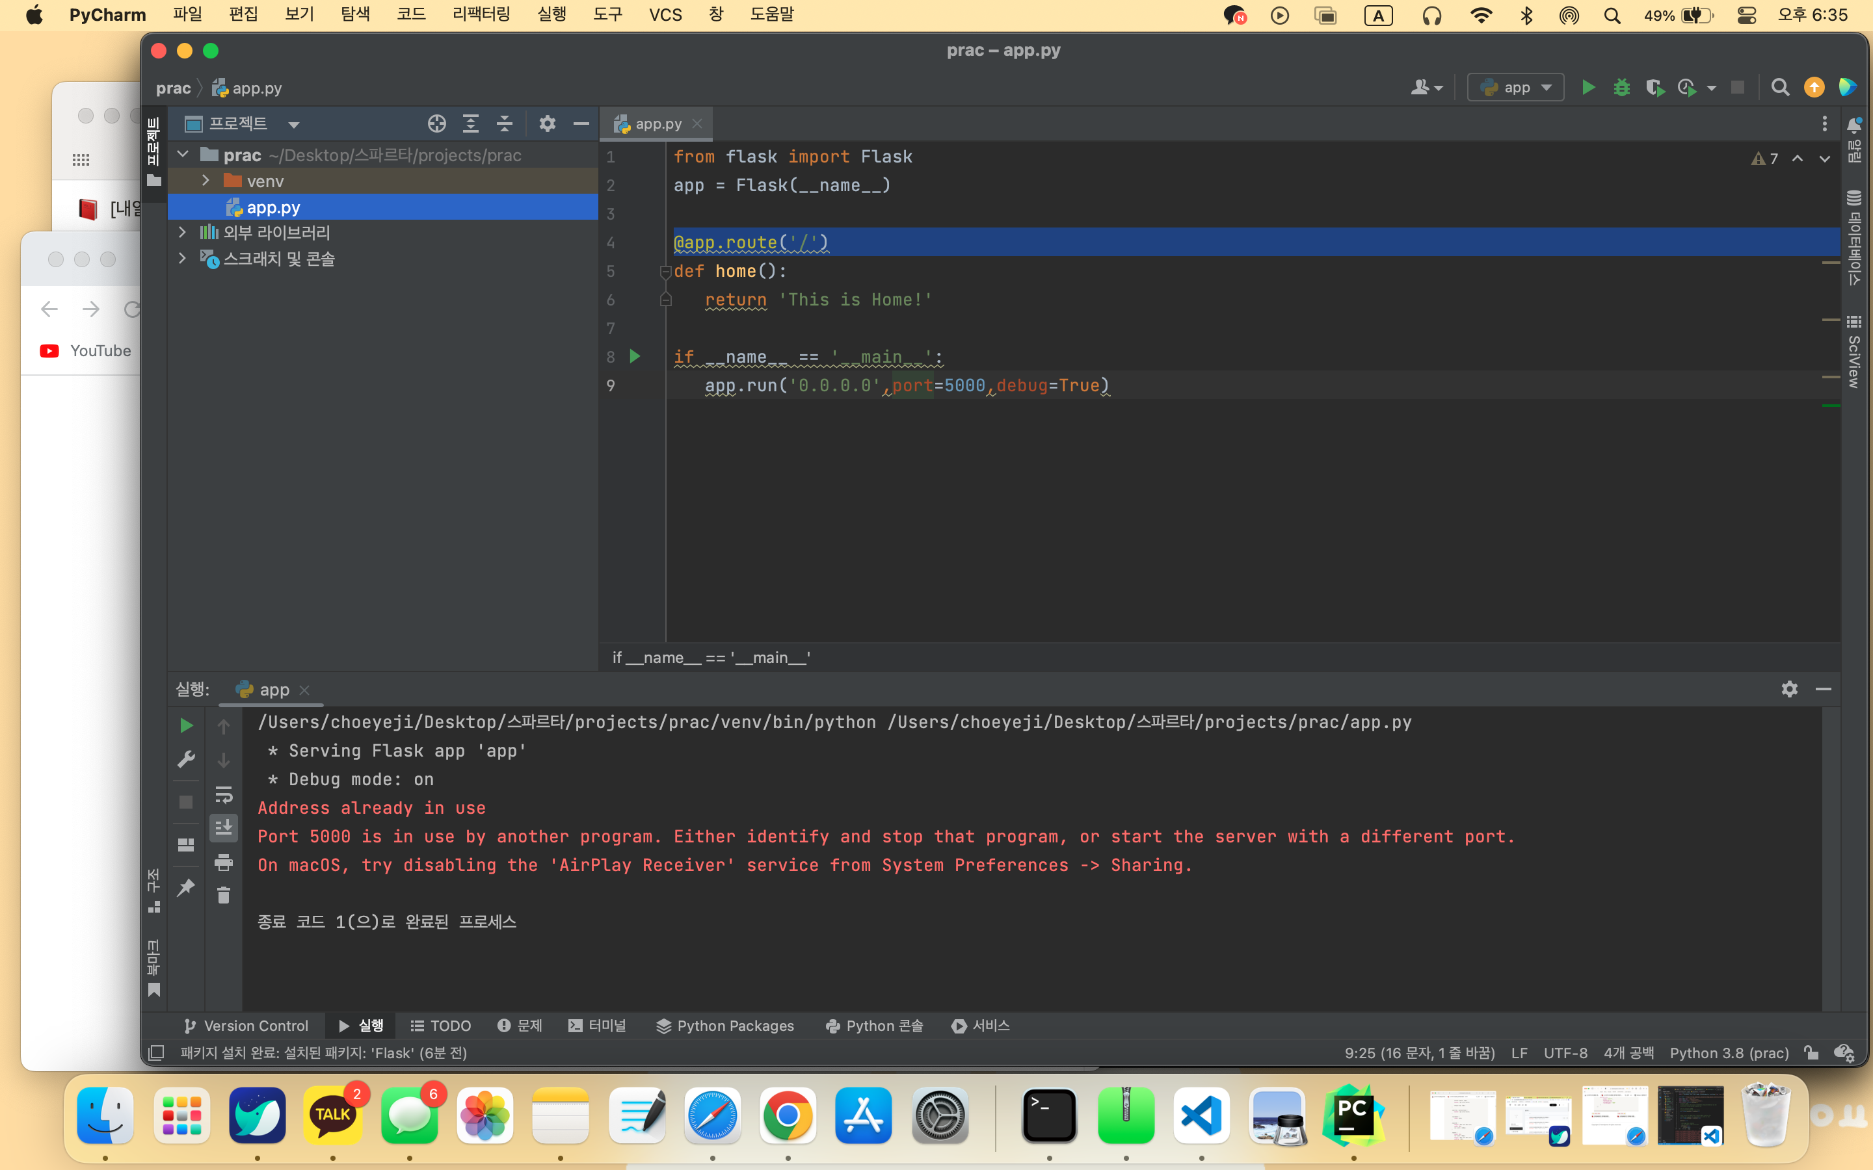Toggle Structure tool window on left strip

pos(154,890)
